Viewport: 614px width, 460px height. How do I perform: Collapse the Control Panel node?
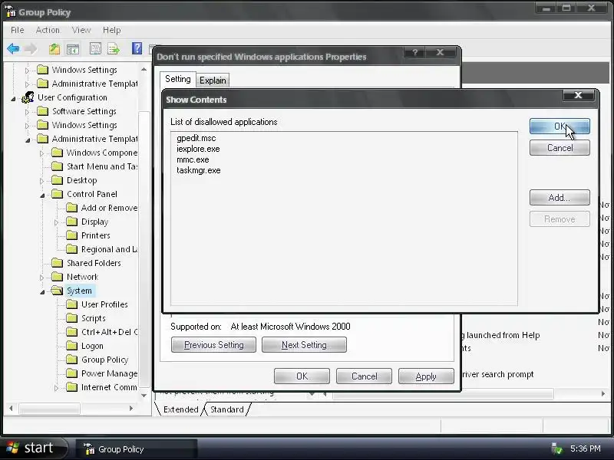42,195
